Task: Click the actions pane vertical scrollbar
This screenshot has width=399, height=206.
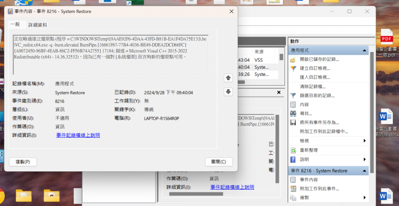Action: (x=372, y=112)
